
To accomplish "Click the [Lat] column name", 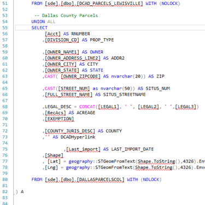I will point(54,161).
